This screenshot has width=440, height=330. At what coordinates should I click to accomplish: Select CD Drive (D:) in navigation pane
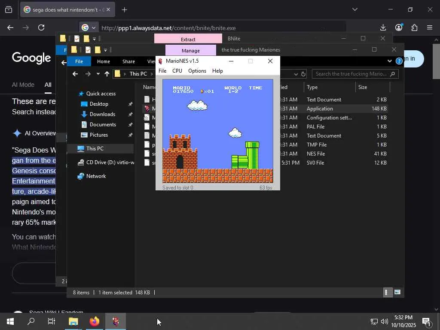[110, 162]
